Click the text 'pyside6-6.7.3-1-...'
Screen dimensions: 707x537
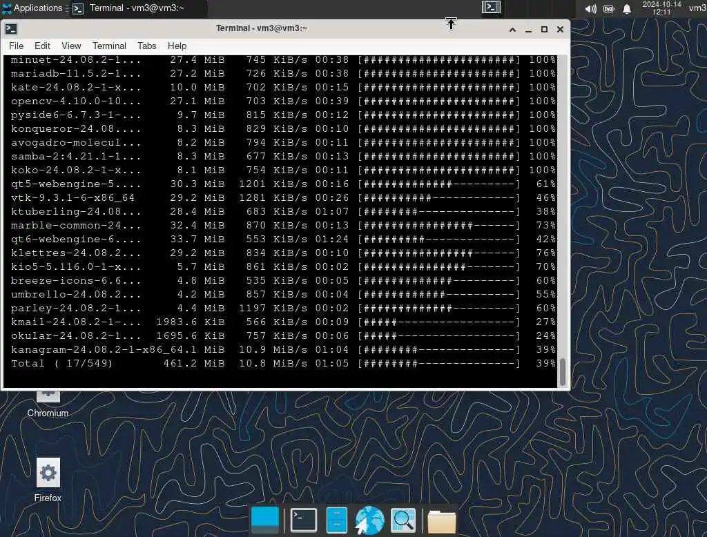pyautogui.click(x=76, y=115)
